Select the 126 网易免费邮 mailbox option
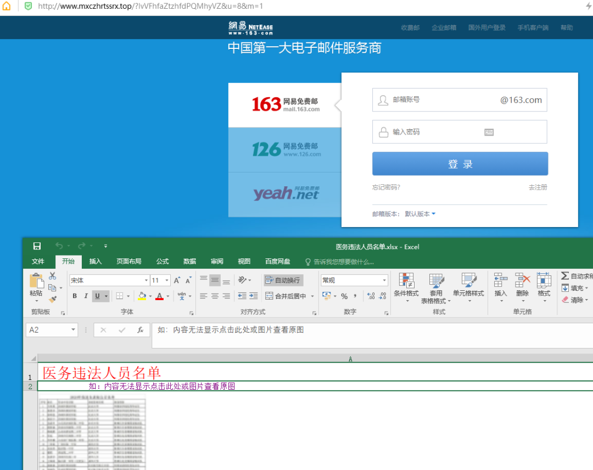The image size is (593, 470). click(x=285, y=150)
